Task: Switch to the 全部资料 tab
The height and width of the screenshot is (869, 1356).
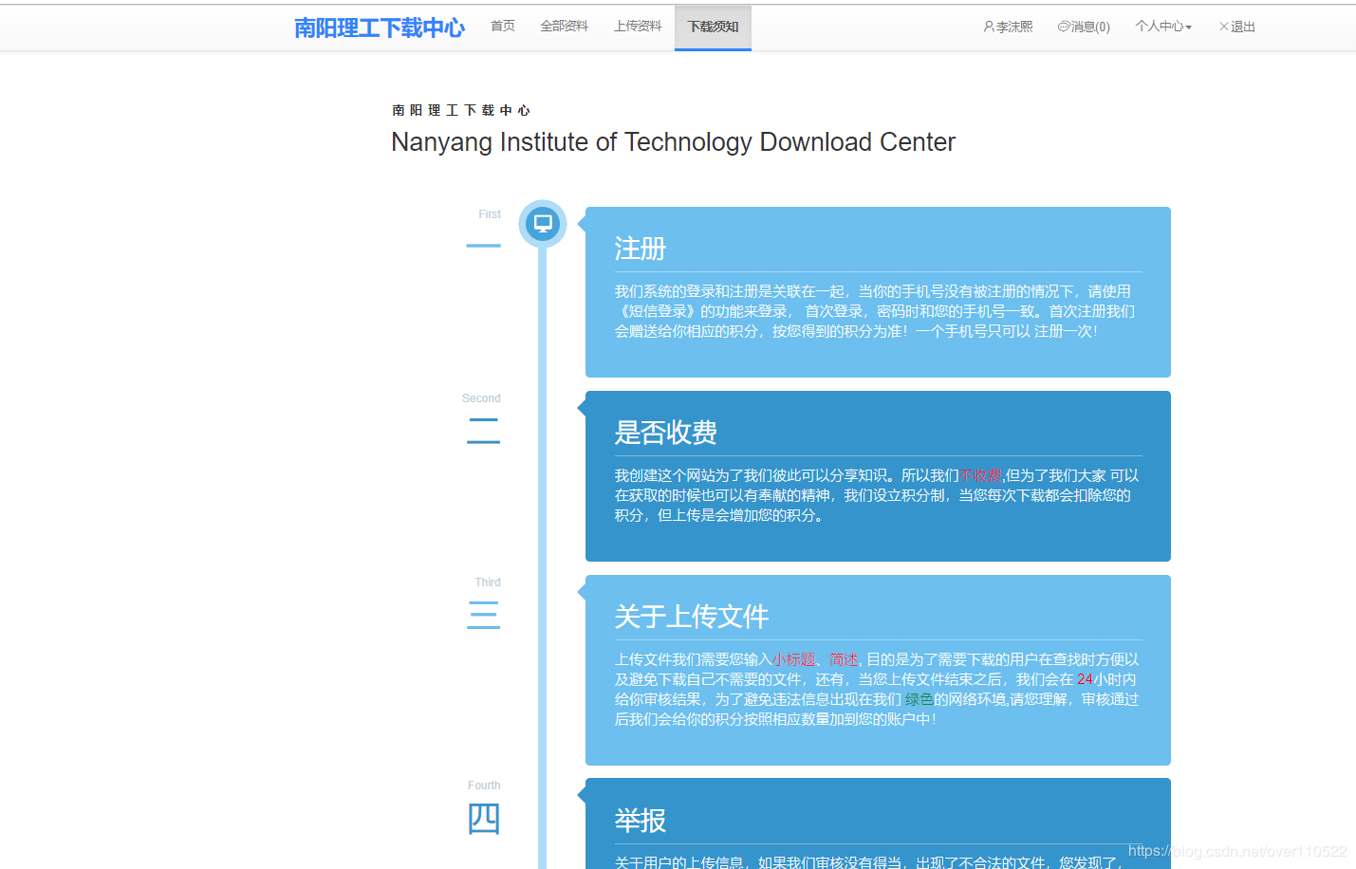Action: pyautogui.click(x=564, y=26)
